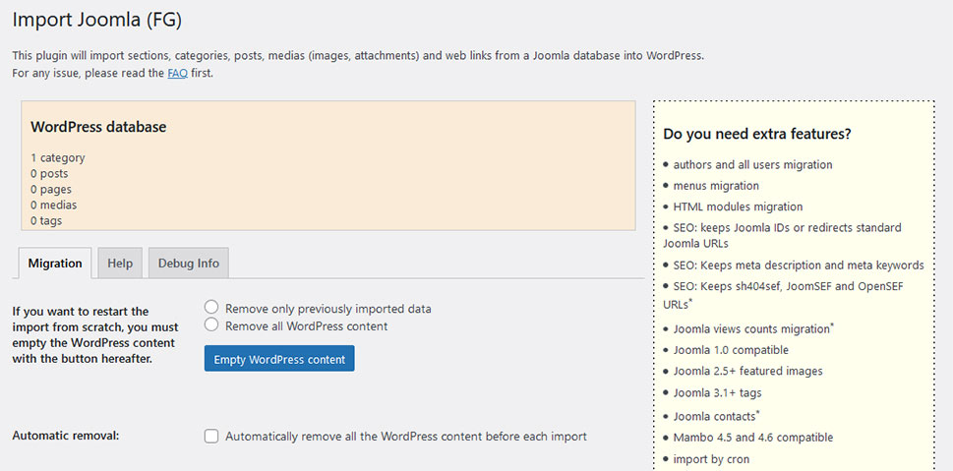This screenshot has width=953, height=471.
Task: Switch to the Migration tab
Action: coord(55,264)
